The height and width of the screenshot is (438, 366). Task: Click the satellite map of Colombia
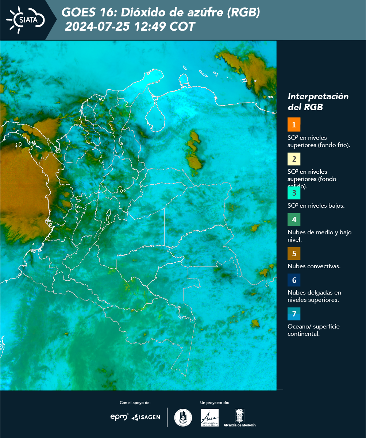(x=138, y=215)
